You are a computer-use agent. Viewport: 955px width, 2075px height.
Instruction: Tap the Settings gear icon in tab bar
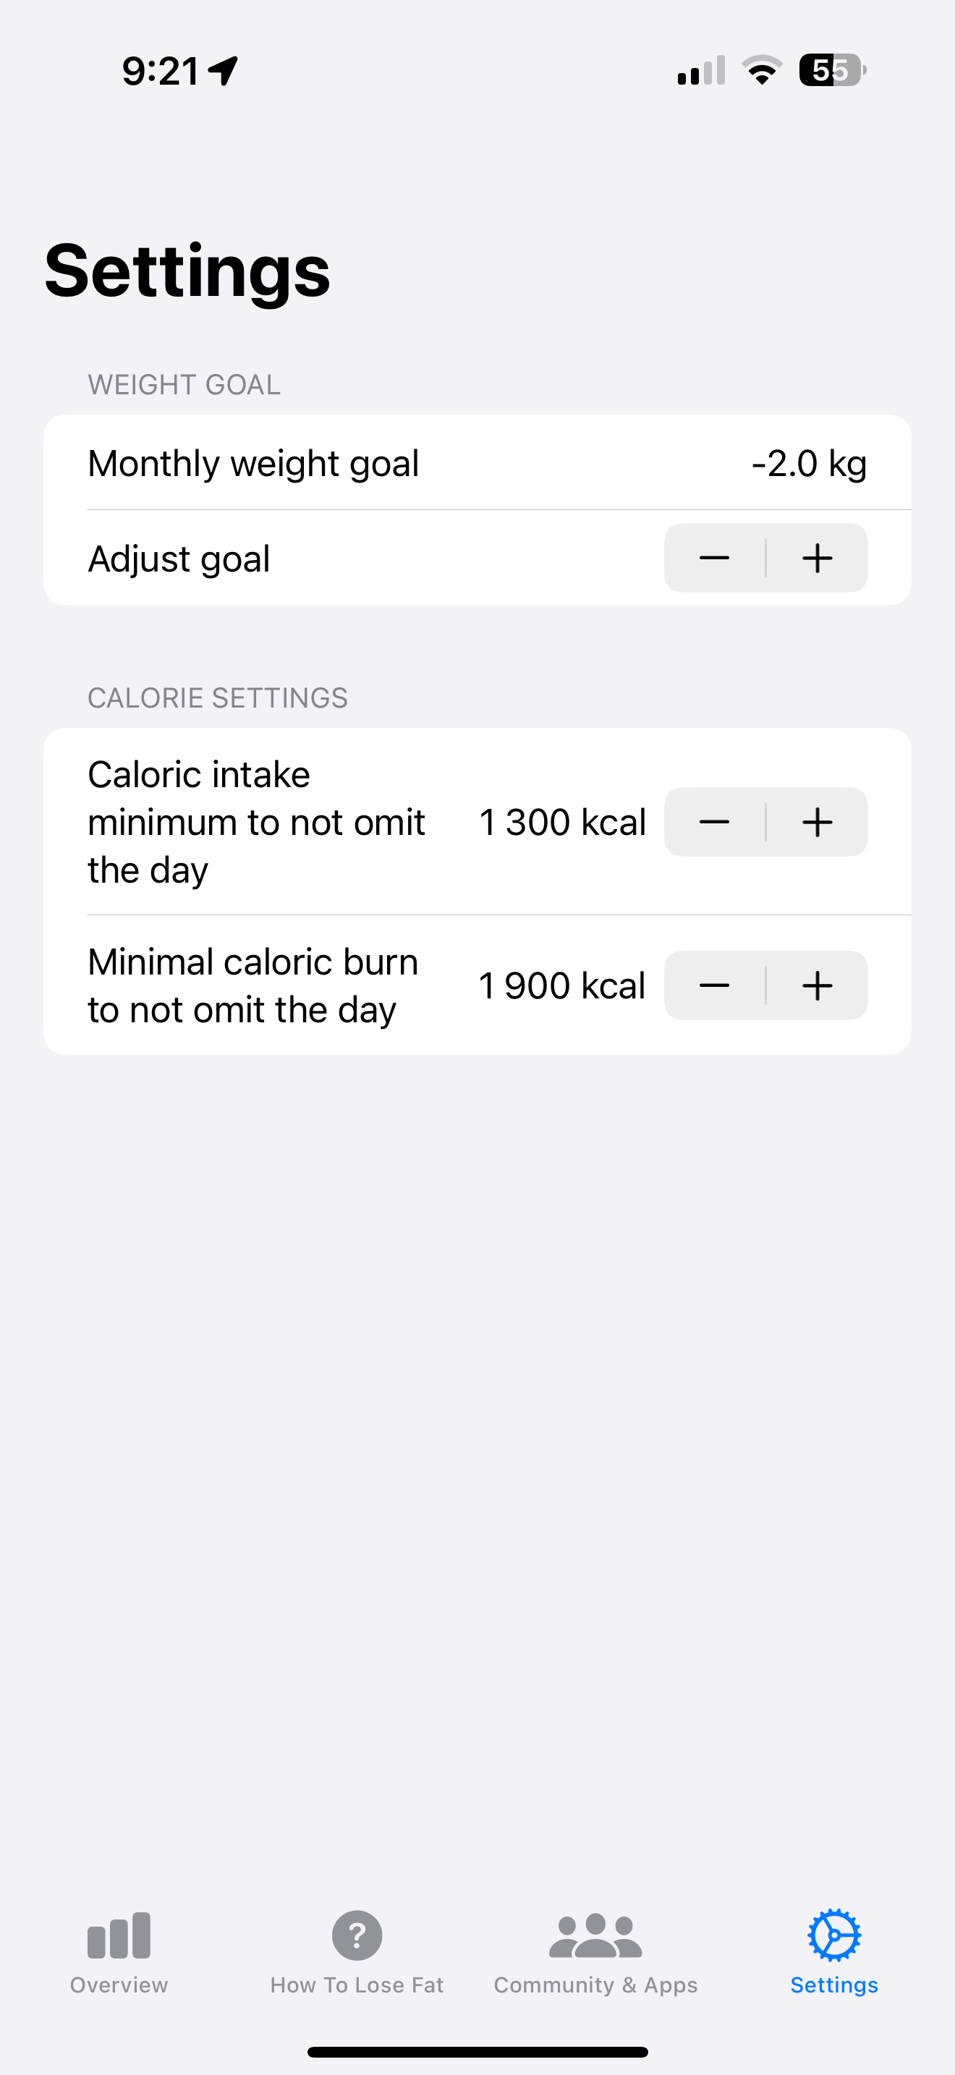(834, 1935)
